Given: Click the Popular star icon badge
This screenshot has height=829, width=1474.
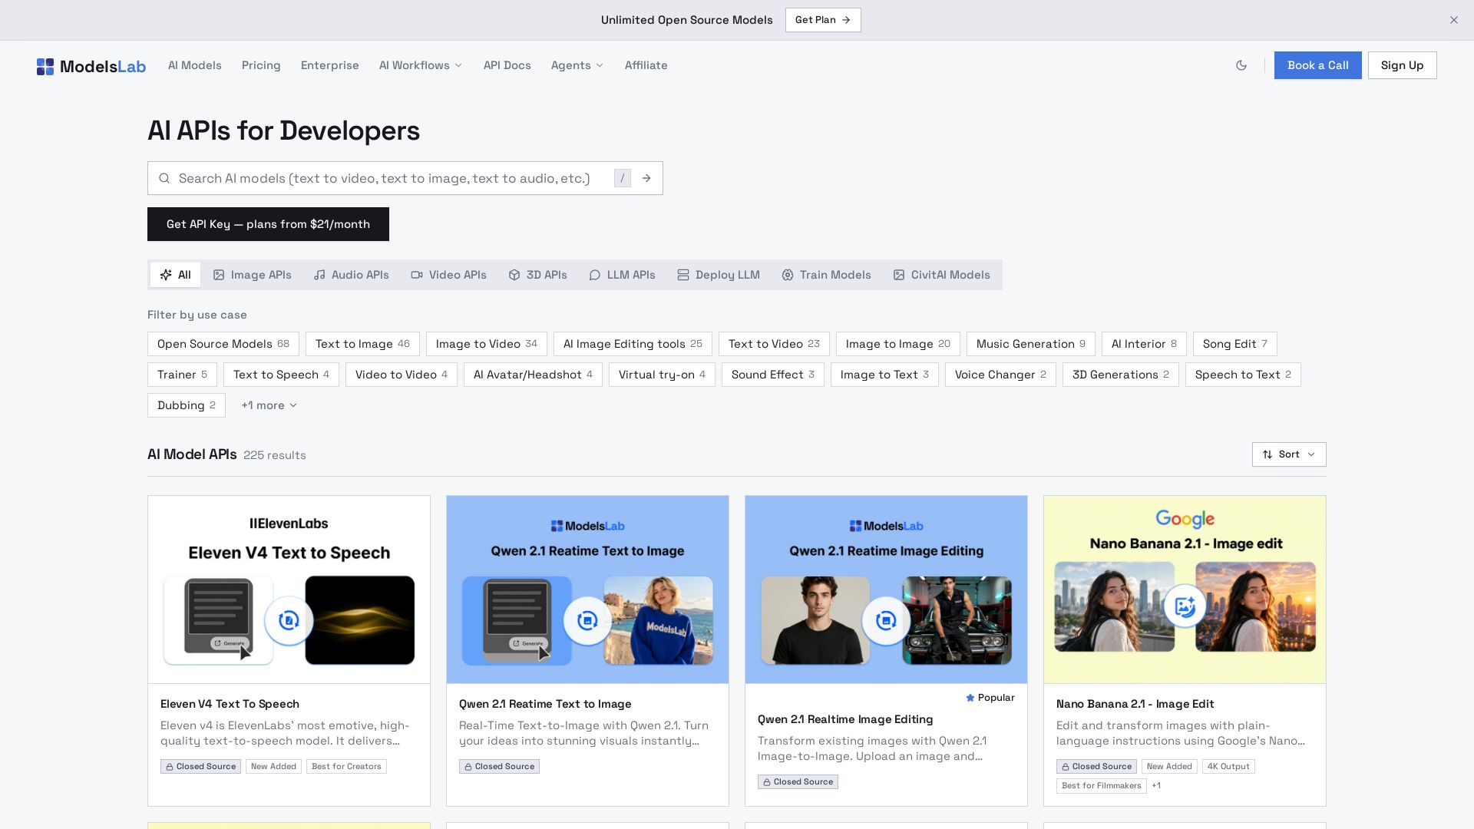Looking at the screenshot, I should click(990, 698).
